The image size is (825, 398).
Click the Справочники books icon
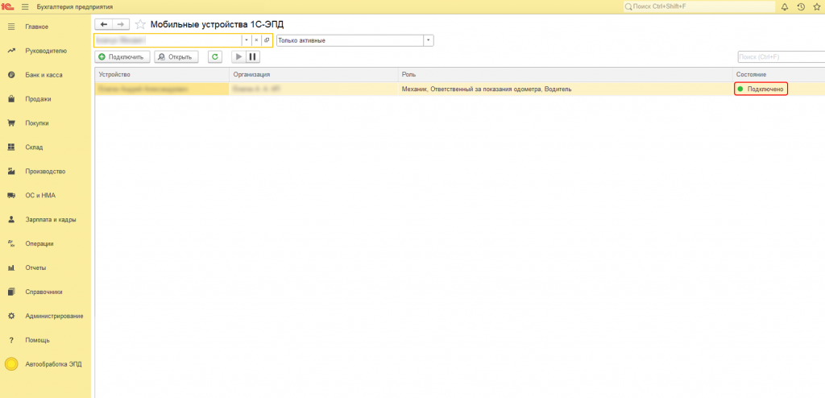11,292
